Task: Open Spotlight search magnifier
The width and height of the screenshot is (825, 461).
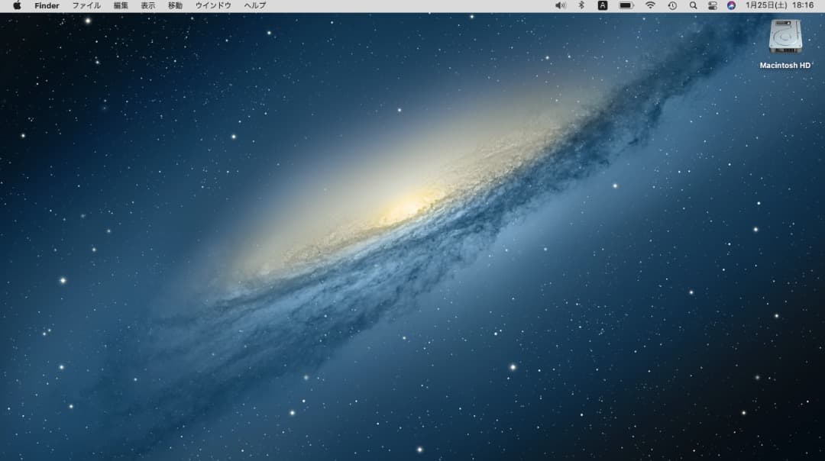Action: 693,5
